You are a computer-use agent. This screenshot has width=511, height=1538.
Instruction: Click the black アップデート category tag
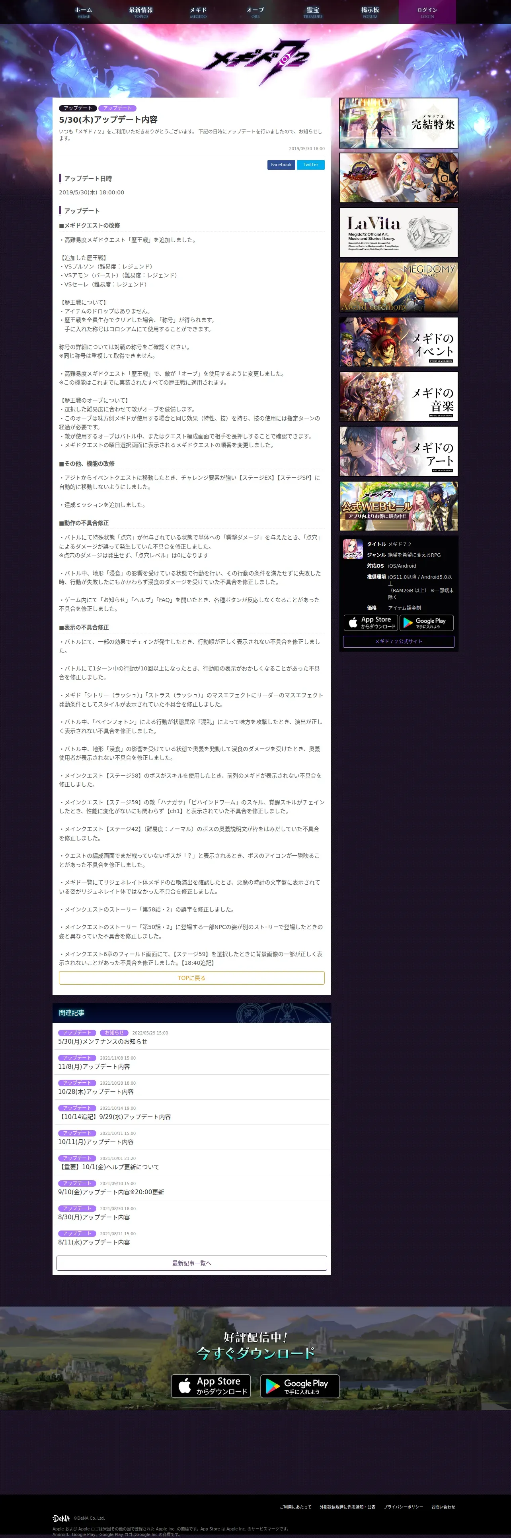[78, 108]
